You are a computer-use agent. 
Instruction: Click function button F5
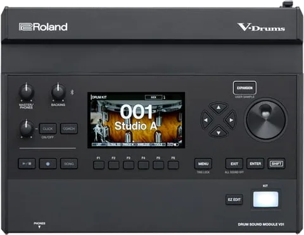click(x=158, y=165)
